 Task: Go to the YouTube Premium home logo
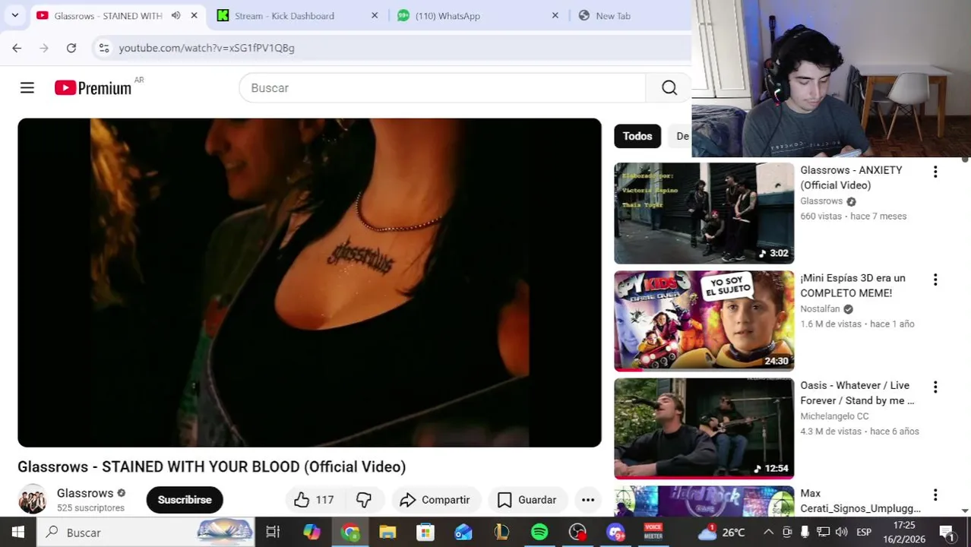93,88
